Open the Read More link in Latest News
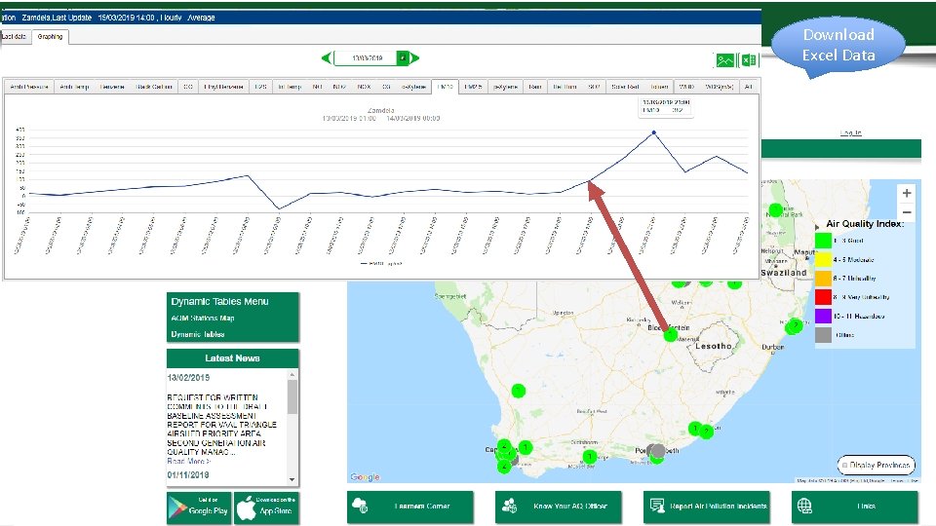The image size is (936, 526). tap(188, 461)
